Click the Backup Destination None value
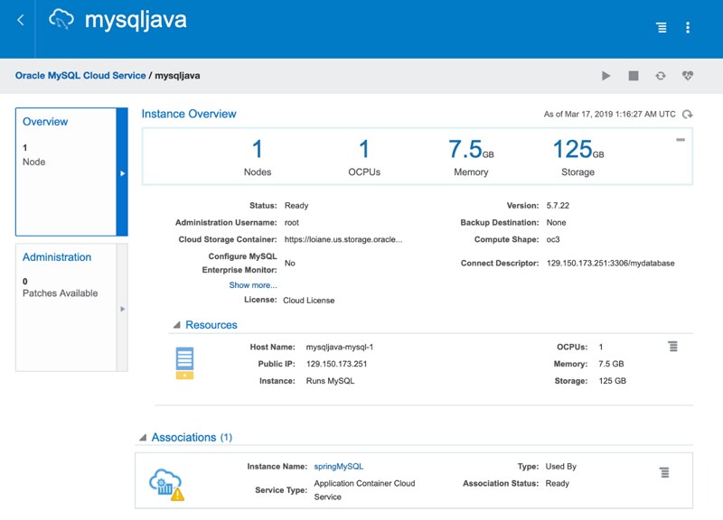723x520 pixels. (x=556, y=222)
